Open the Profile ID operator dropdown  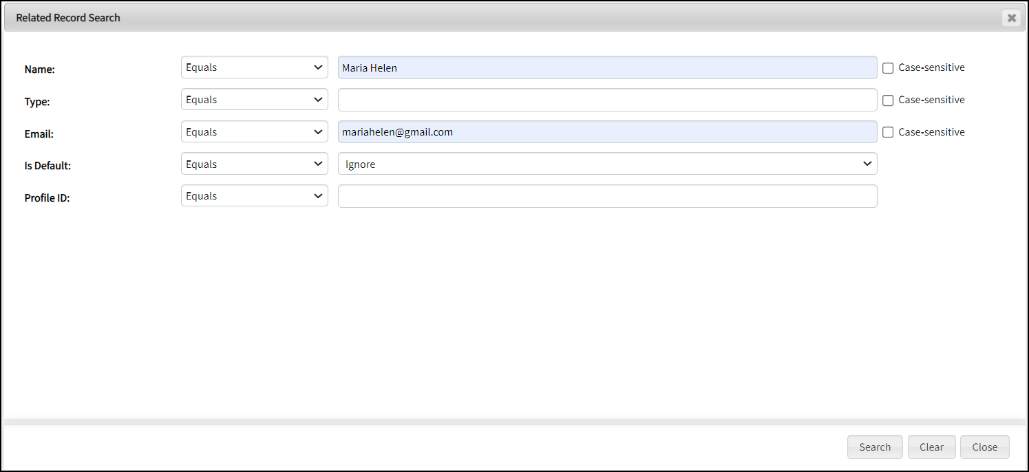pyautogui.click(x=254, y=196)
